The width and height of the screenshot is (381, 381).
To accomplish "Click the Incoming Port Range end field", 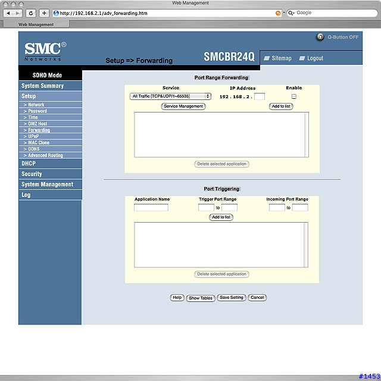I will click(300, 208).
